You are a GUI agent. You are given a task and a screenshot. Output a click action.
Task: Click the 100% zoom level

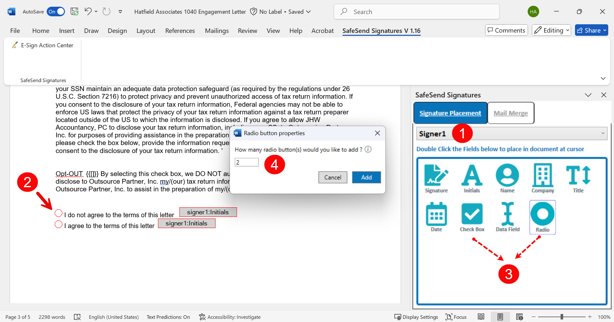[x=604, y=317]
